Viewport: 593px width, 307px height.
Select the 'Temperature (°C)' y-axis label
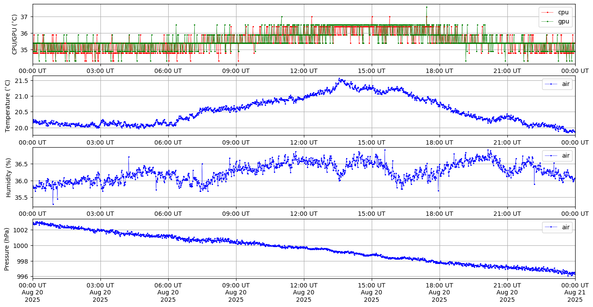click(7, 106)
